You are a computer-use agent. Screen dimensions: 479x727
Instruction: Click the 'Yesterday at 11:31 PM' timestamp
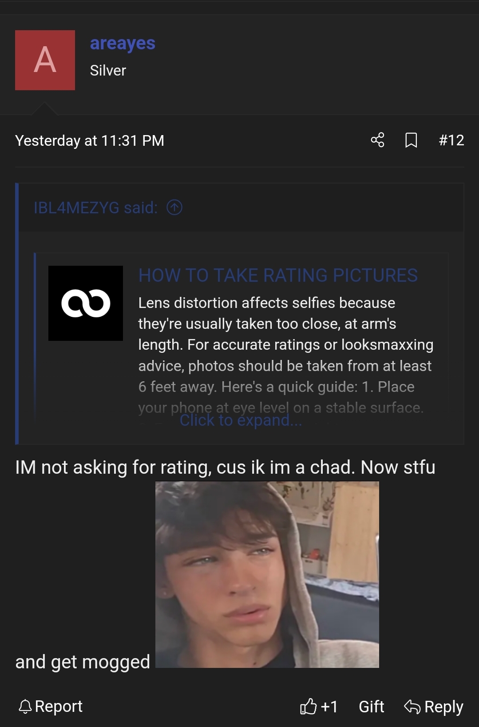[x=90, y=141]
